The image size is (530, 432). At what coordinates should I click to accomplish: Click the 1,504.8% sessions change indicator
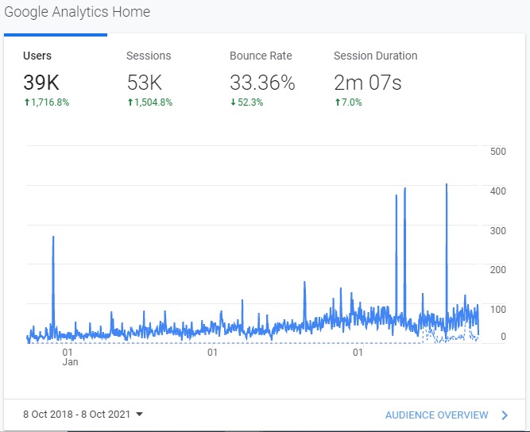149,102
